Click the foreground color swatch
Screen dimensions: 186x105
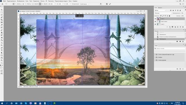point(1,67)
